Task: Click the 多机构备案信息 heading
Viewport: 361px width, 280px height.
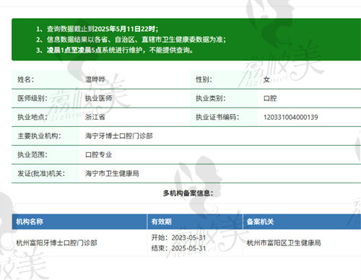Action: point(188,193)
